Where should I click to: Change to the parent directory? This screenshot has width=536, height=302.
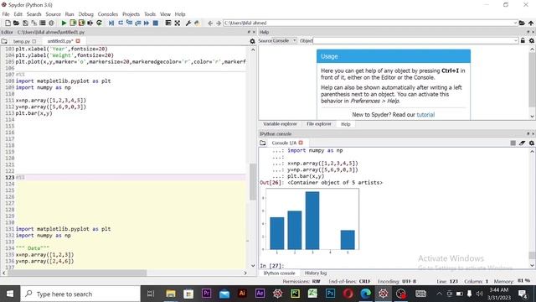click(x=531, y=23)
